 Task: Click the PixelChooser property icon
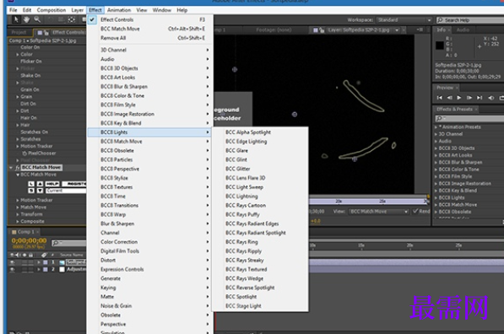24,154
